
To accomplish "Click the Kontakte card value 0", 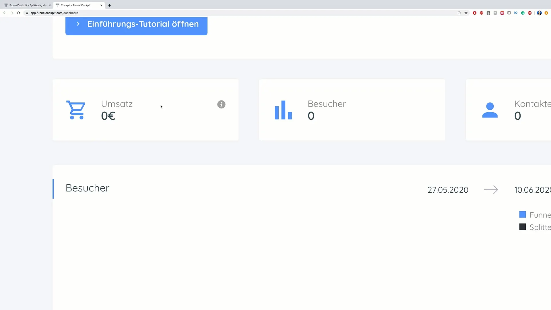I will coord(518,116).
